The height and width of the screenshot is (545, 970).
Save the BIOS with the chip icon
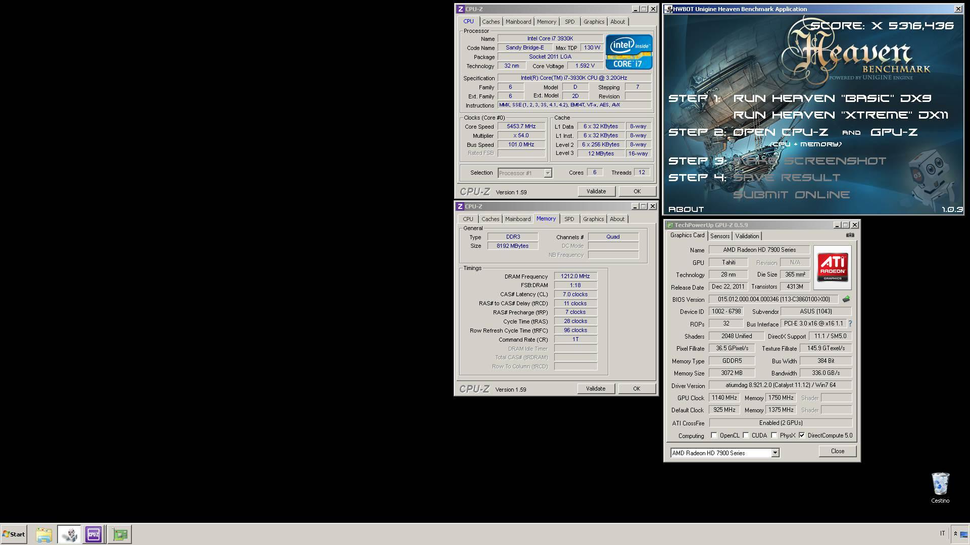(x=846, y=299)
